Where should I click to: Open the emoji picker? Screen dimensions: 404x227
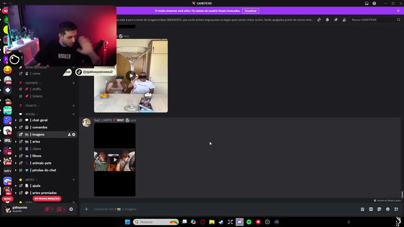(388, 209)
